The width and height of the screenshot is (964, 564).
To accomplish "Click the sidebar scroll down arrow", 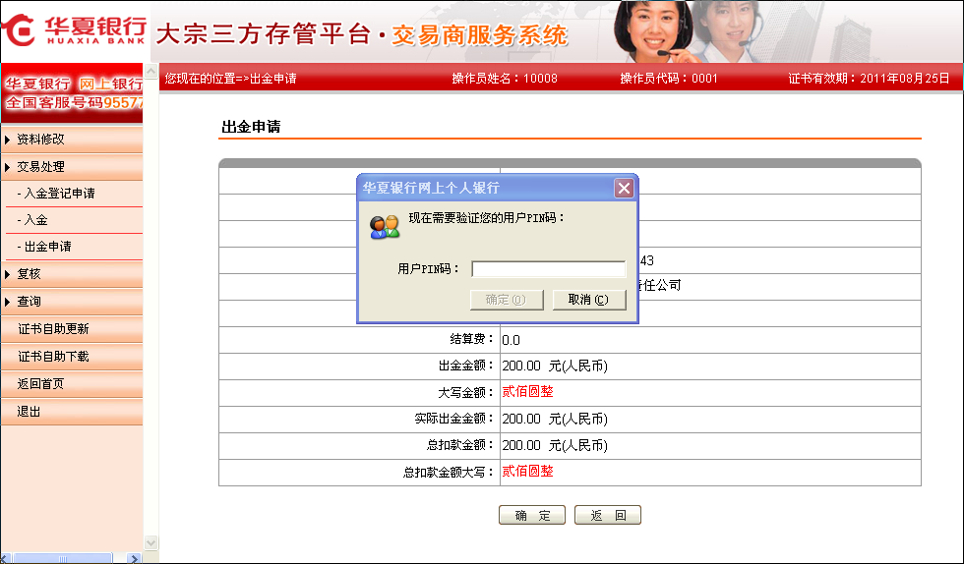I will [151, 542].
